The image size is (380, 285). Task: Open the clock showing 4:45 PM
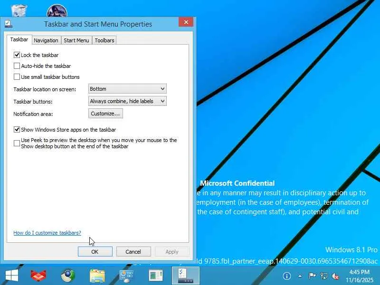360,276
